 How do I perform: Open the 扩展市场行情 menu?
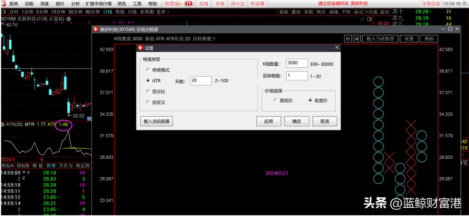98,4
